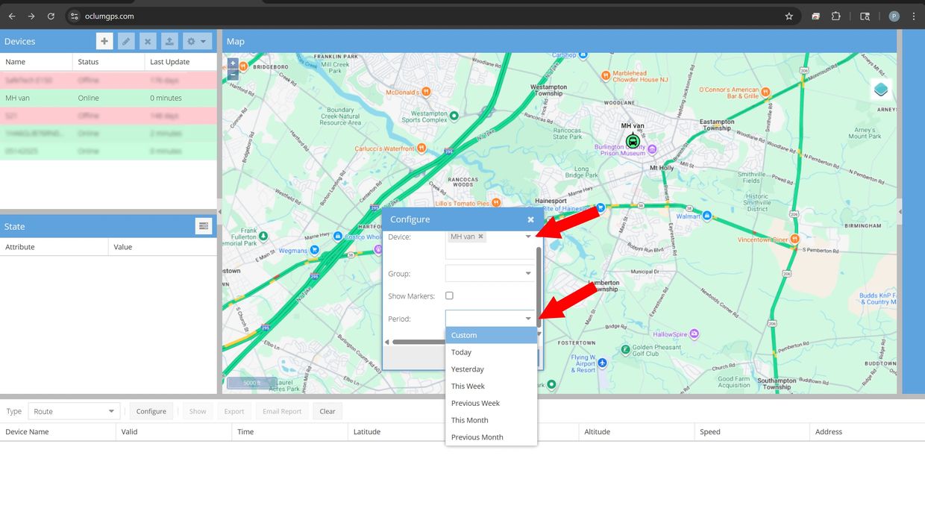This screenshot has width=925, height=532.
Task: Zoom out the map with minus button
Action: (233, 75)
